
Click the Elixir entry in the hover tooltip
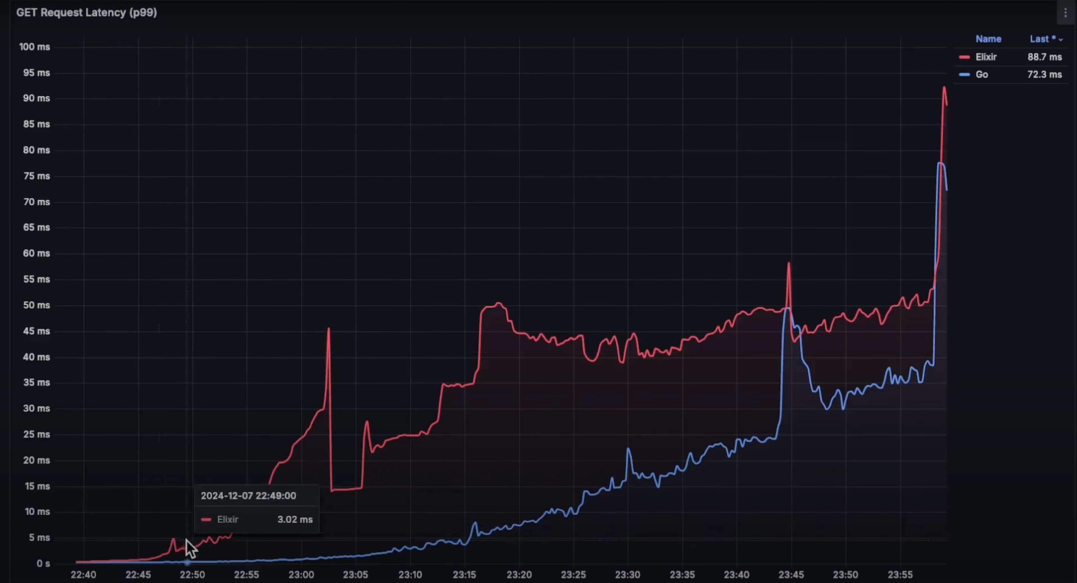(x=227, y=519)
